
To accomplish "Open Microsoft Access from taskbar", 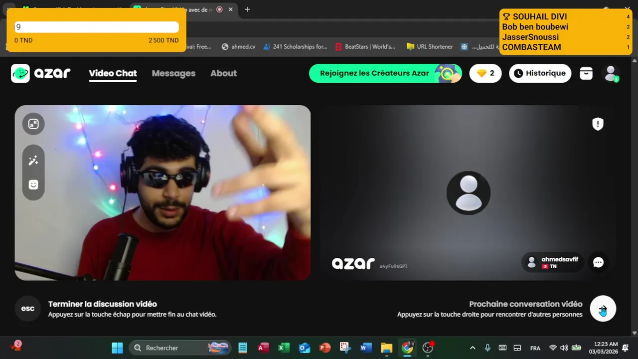I will click(x=263, y=348).
